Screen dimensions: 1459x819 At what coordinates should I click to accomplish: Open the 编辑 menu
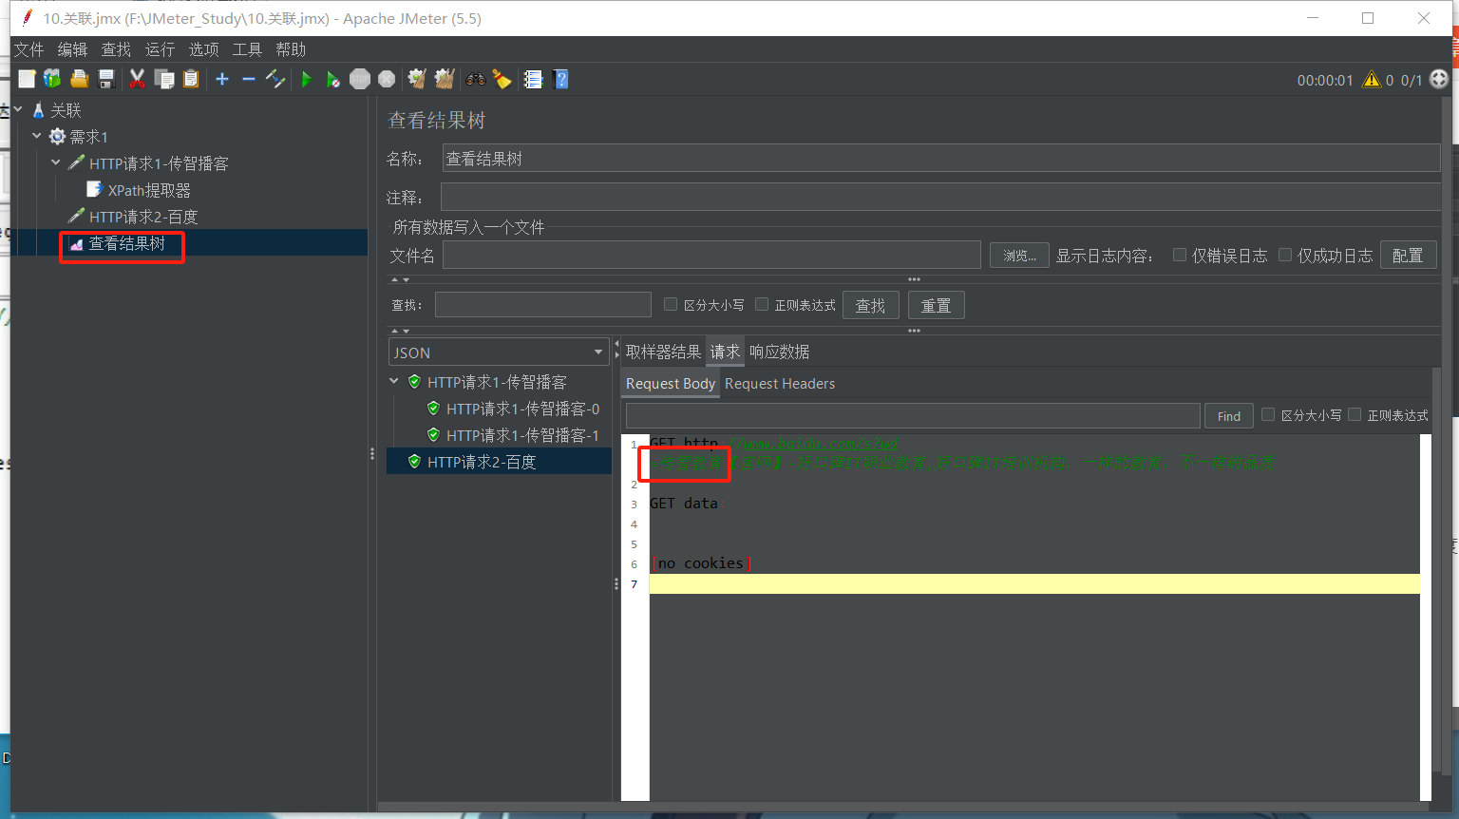click(72, 49)
